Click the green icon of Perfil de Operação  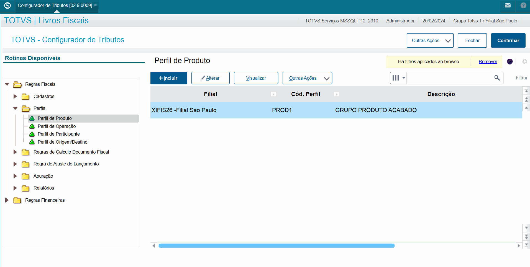pyautogui.click(x=32, y=126)
